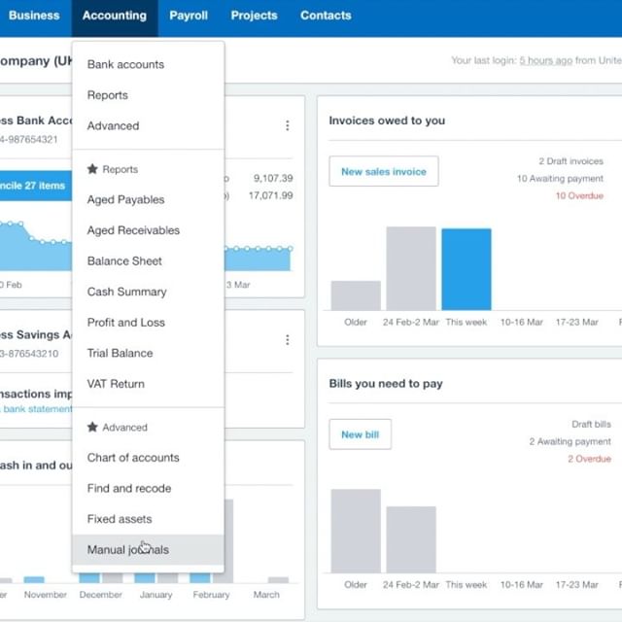Select blue This week invoices bar
Viewport: 622px width, 622px height.
(466, 269)
